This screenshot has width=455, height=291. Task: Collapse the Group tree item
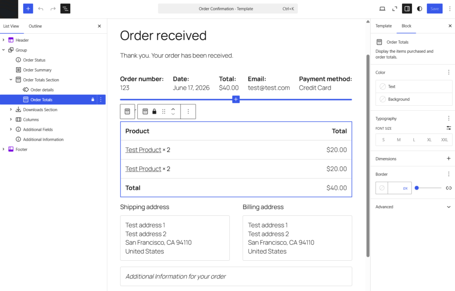pyautogui.click(x=4, y=50)
